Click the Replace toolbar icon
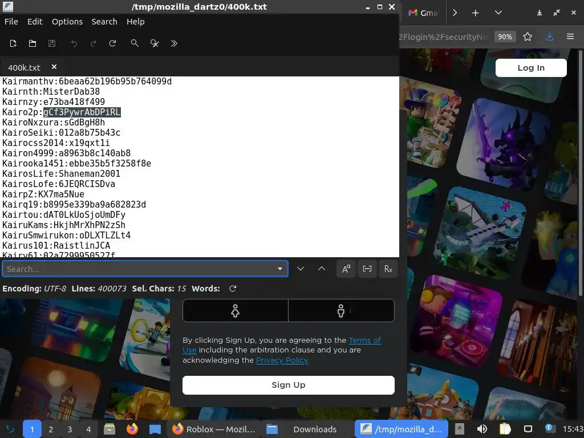 (x=155, y=43)
